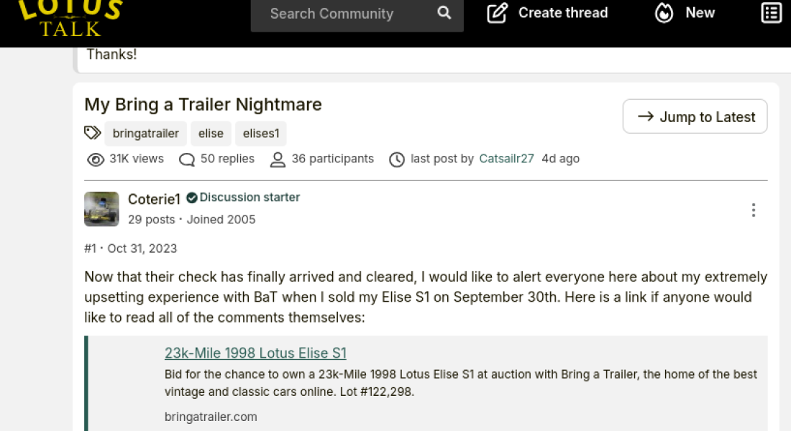Open the list menu icon in header
The width and height of the screenshot is (791, 431).
click(772, 13)
